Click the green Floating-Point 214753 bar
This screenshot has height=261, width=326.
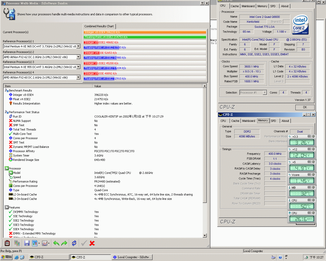[145, 37]
